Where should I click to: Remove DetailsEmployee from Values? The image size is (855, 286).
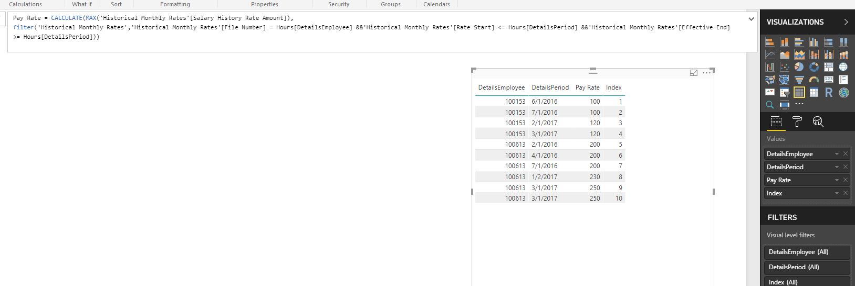pos(846,154)
